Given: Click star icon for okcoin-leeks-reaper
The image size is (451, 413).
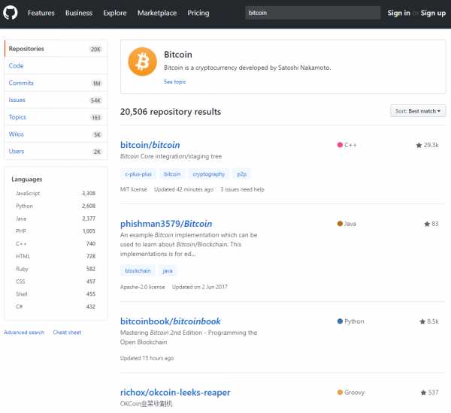Looking at the screenshot, I should 423,393.
